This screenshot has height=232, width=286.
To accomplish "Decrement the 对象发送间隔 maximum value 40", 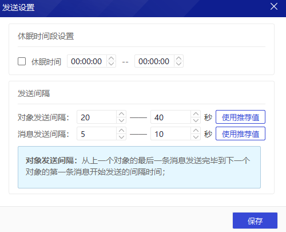I will tap(196, 120).
